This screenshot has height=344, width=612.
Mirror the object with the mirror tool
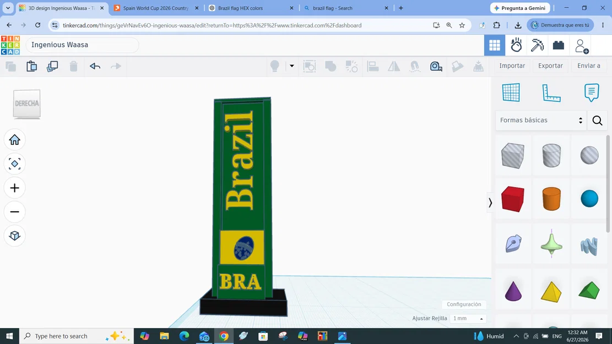[394, 66]
